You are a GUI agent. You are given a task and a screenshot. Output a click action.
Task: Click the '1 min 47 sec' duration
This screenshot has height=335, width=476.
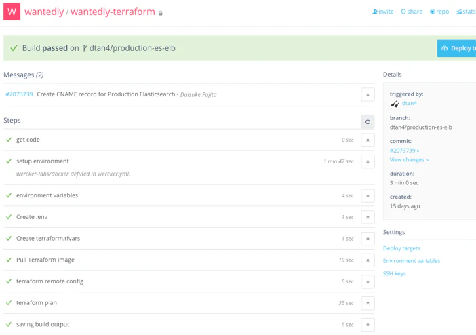click(338, 161)
